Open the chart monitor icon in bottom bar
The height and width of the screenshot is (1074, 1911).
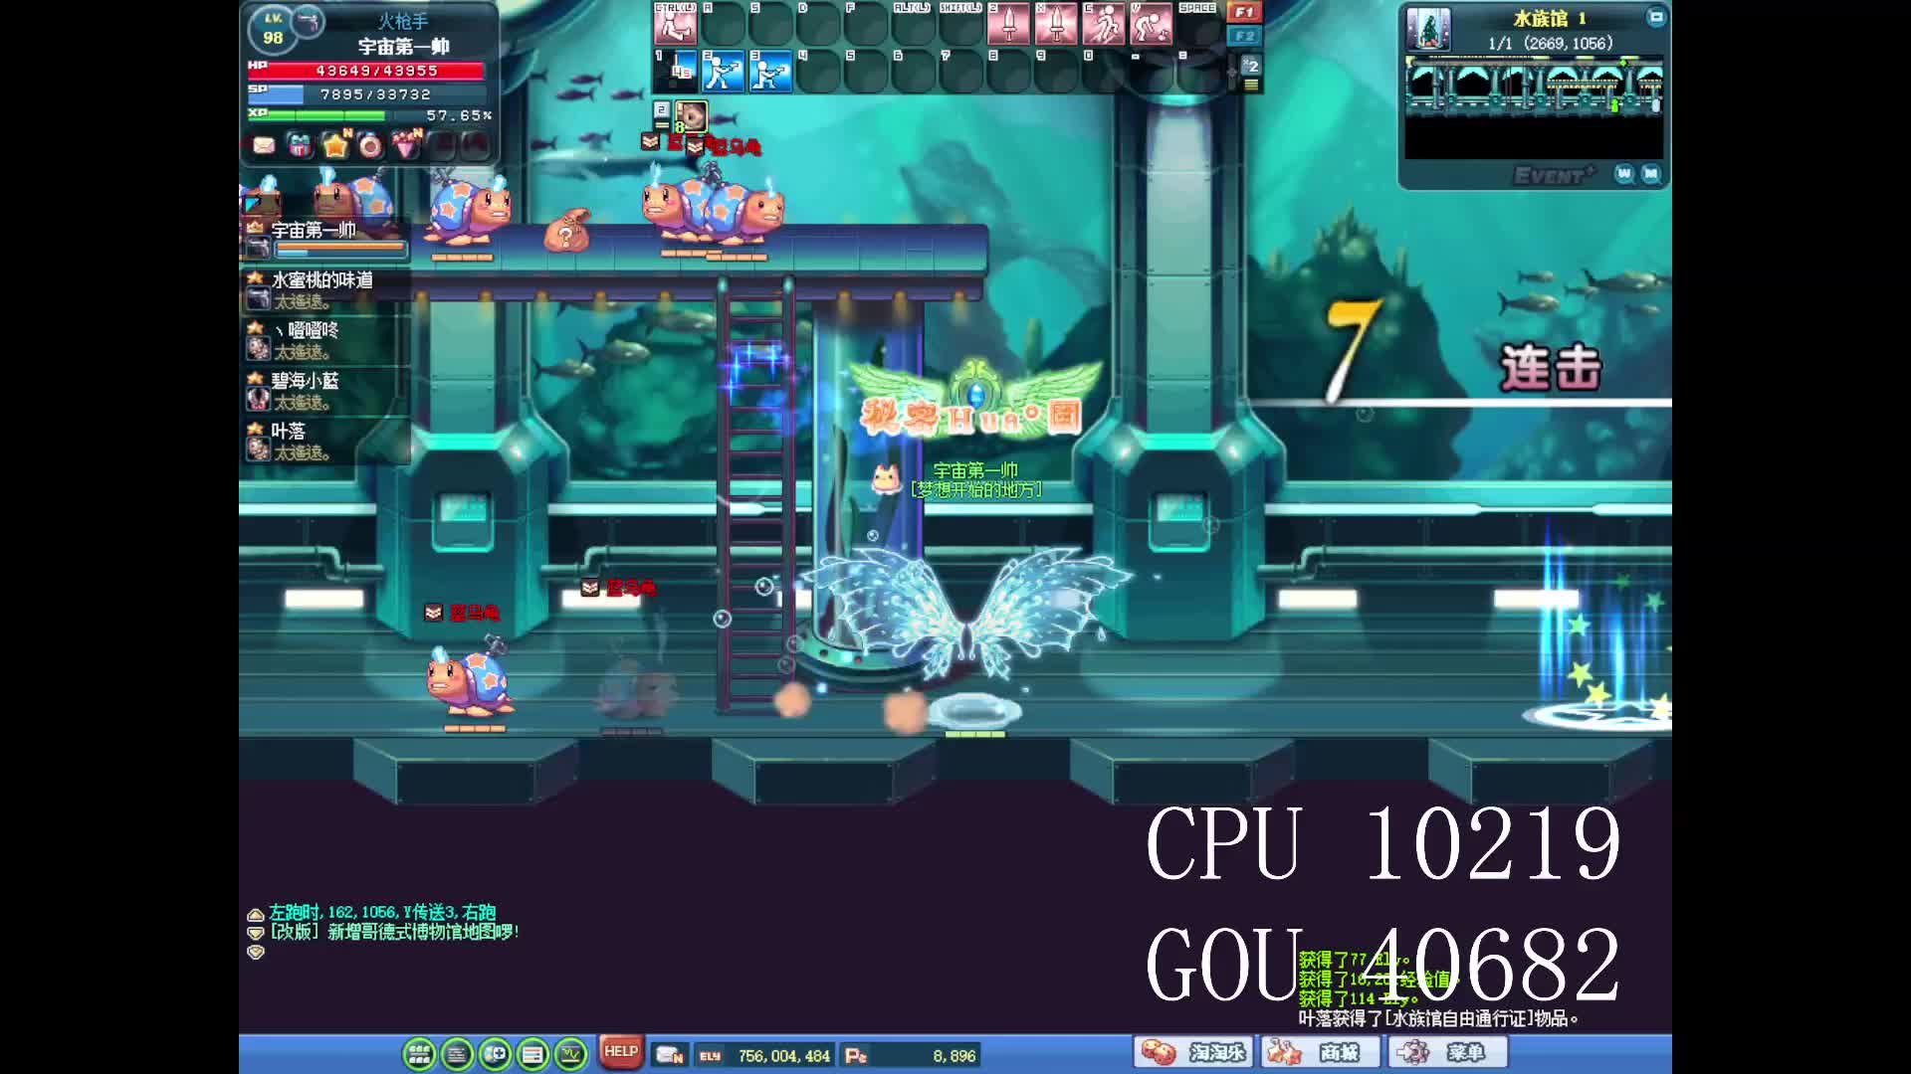tap(571, 1054)
